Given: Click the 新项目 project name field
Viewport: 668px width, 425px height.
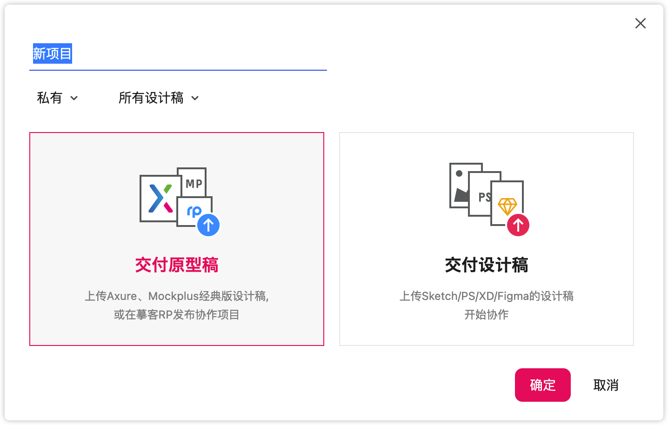Looking at the screenshot, I should pyautogui.click(x=178, y=54).
